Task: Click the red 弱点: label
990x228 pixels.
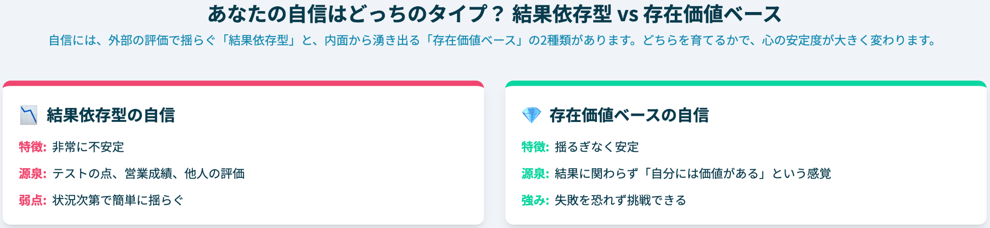Action: click(32, 200)
